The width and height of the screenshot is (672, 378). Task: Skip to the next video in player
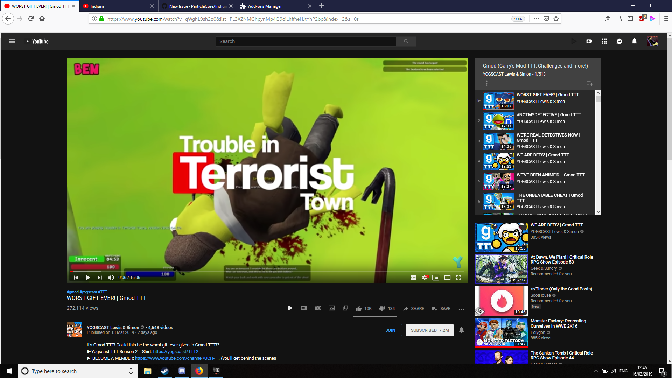coord(100,278)
